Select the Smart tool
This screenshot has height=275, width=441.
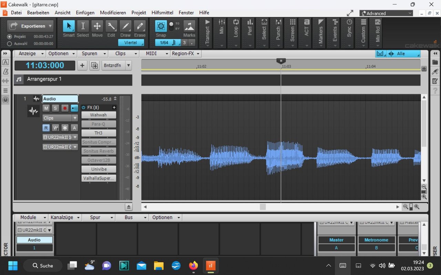tap(69, 26)
